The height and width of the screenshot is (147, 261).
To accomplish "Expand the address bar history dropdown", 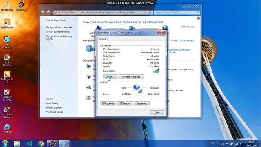I will pos(146,13).
